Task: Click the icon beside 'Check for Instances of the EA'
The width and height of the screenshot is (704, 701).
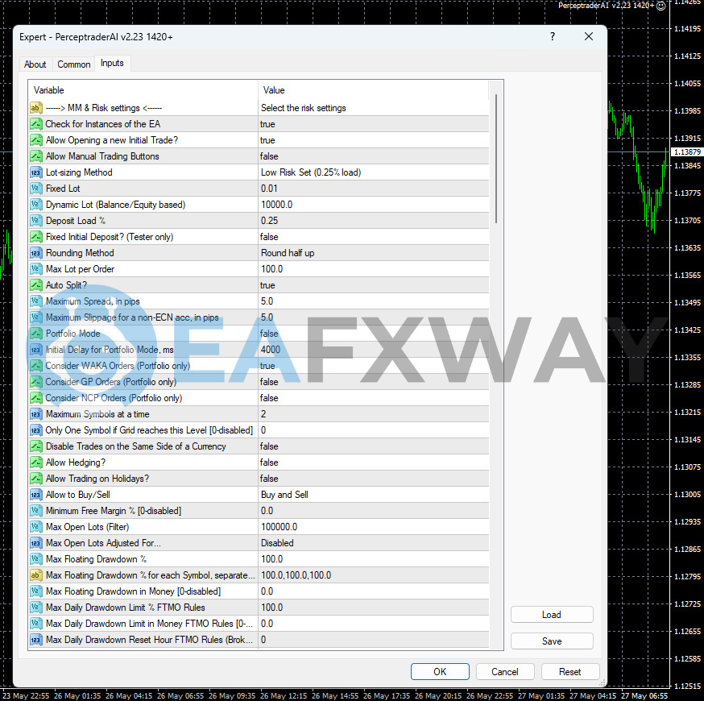Action: [x=36, y=124]
